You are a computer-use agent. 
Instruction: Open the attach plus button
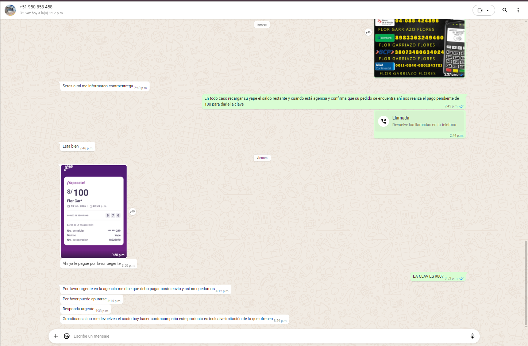pos(56,336)
